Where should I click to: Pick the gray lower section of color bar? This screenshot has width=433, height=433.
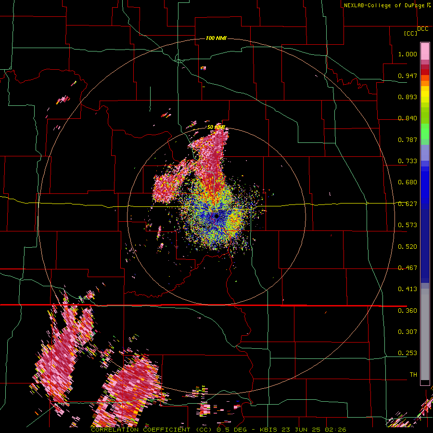tap(425, 334)
